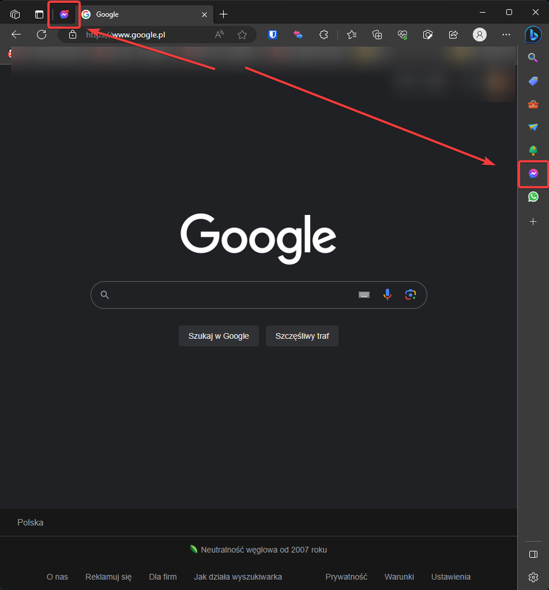Open Extensions puzzle piece menu
This screenshot has height=590, width=549.
click(x=323, y=35)
